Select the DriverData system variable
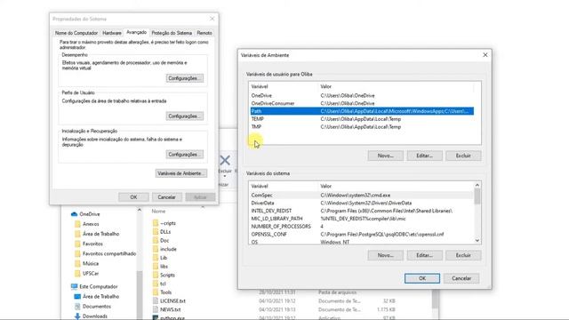 point(362,203)
